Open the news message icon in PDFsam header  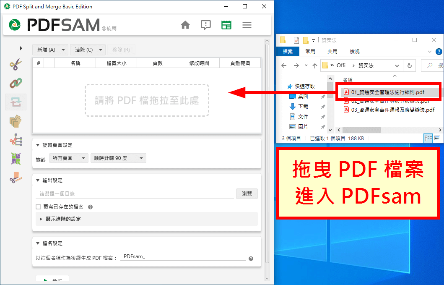click(x=206, y=25)
